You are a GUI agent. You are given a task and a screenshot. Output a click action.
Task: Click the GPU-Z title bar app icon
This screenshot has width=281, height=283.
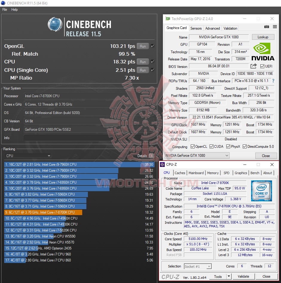pyautogui.click(x=168, y=19)
